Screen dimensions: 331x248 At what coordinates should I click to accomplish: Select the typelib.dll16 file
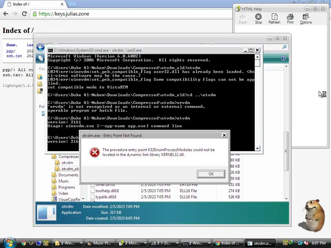[106, 197]
